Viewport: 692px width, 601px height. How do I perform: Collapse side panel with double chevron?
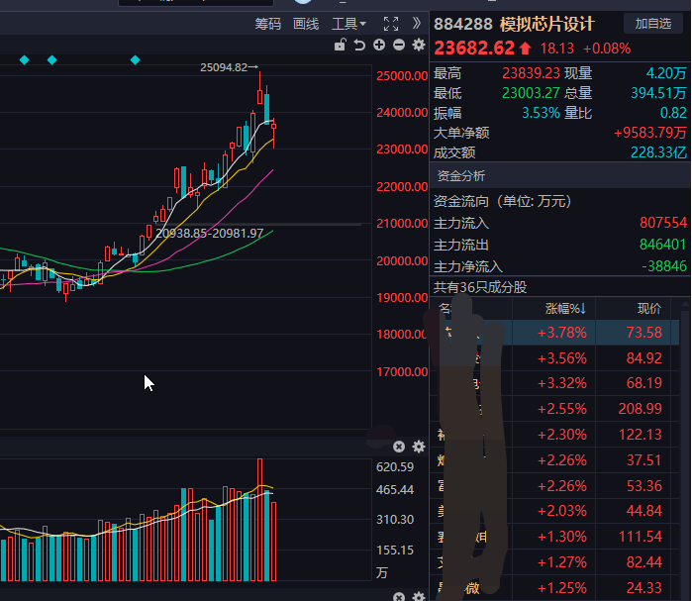click(416, 23)
